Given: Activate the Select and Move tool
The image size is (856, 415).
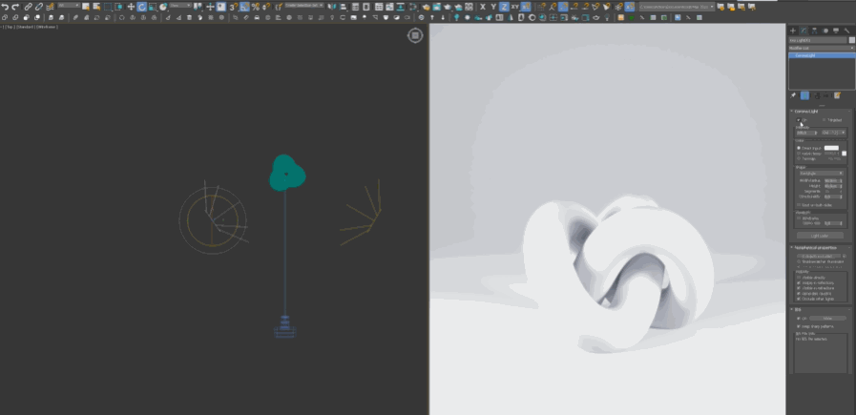Looking at the screenshot, I should (131, 7).
